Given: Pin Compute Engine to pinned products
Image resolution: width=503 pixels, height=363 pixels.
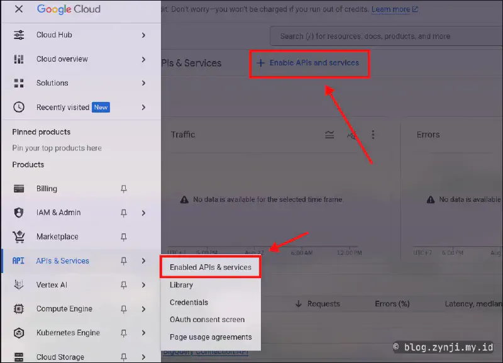Looking at the screenshot, I should click(123, 308).
